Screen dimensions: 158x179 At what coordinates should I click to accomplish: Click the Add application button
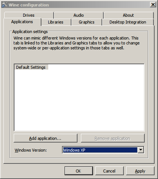point(46,138)
